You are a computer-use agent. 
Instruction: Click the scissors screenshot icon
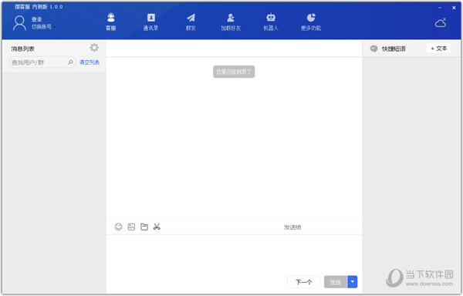pyautogui.click(x=157, y=227)
